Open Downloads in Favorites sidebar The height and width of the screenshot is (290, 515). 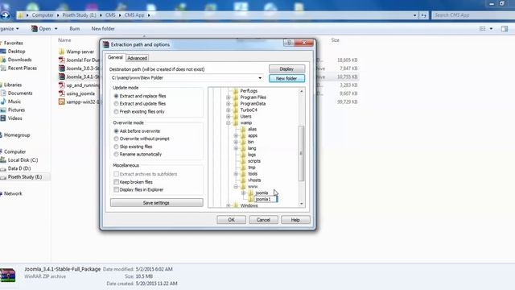pos(19,60)
